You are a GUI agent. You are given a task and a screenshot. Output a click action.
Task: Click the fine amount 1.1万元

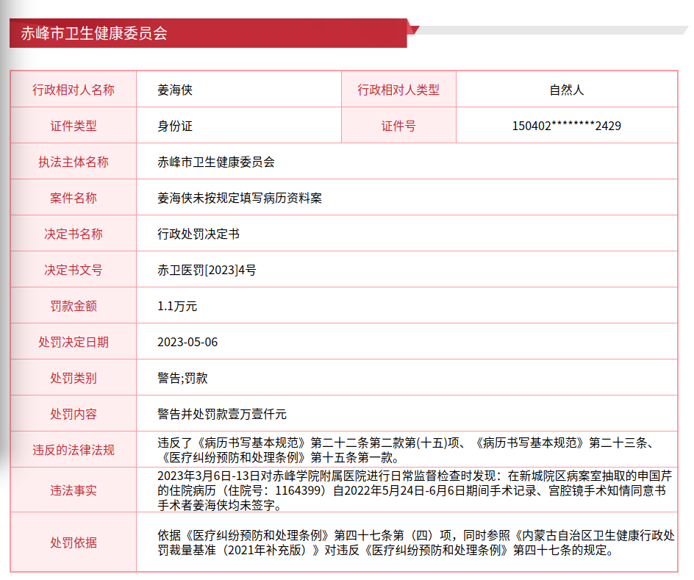click(x=177, y=306)
